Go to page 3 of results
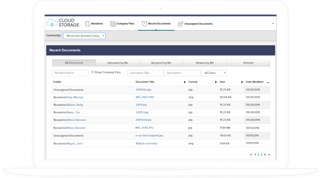The height and width of the screenshot is (178, 321). pyautogui.click(x=261, y=155)
